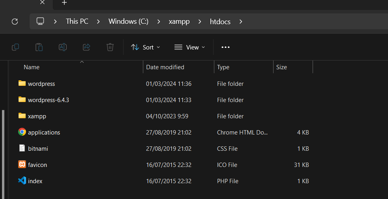Select the wordpress folder icon
The image size is (388, 199).
[x=22, y=83]
